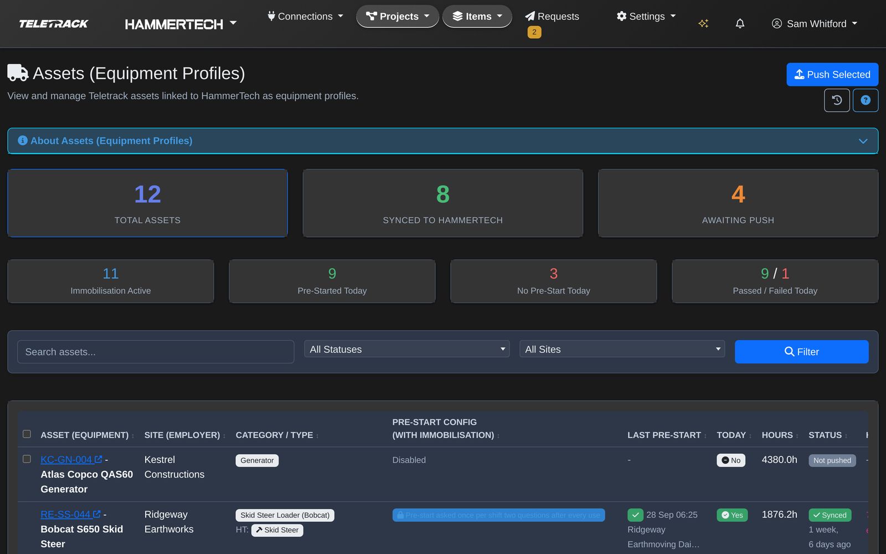Select the Total Assets card
Viewport: 886px width, 554px height.
pos(147,203)
